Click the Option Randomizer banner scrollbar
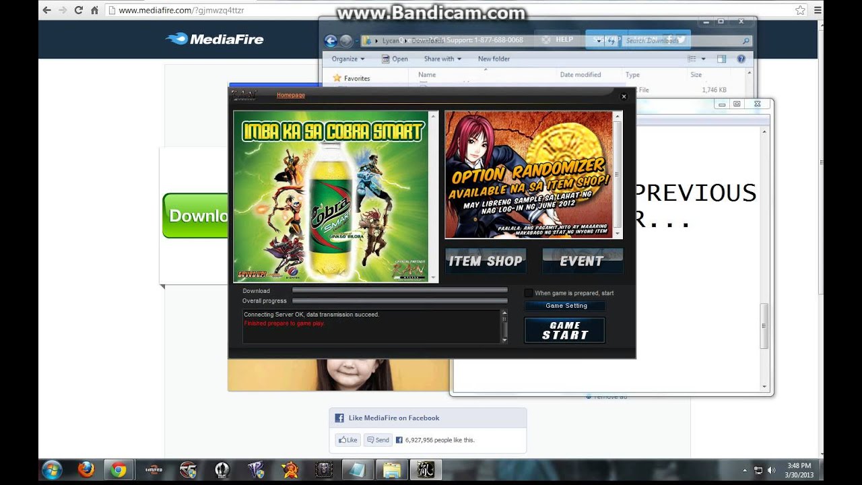The height and width of the screenshot is (485, 862). (x=618, y=174)
